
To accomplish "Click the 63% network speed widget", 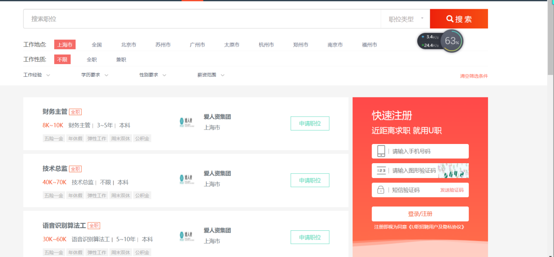I will click(x=451, y=41).
